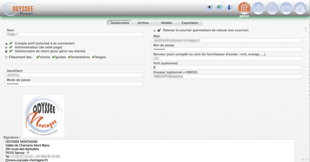Click into the Signature text area
This screenshot has height=162, width=310.
point(149,151)
